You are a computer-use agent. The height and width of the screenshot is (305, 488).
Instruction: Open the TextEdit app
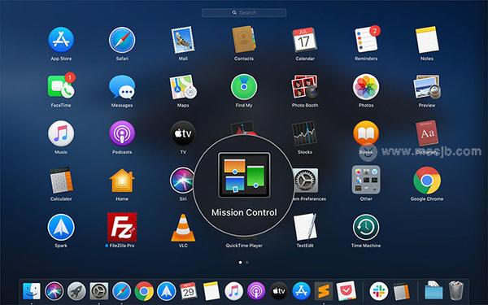(305, 227)
